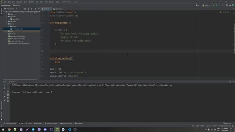
Task: Click the Expand All icon in project panel
Action: coord(28,9)
